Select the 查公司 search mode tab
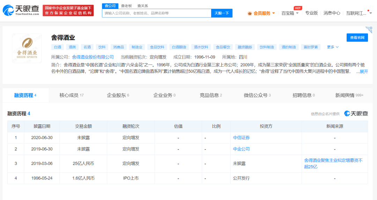Image resolution: width=377 pixels, height=200 pixels. click(109, 6)
